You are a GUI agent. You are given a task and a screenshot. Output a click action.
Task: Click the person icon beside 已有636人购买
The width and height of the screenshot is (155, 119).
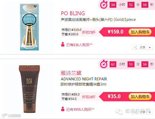[x=63, y=44]
